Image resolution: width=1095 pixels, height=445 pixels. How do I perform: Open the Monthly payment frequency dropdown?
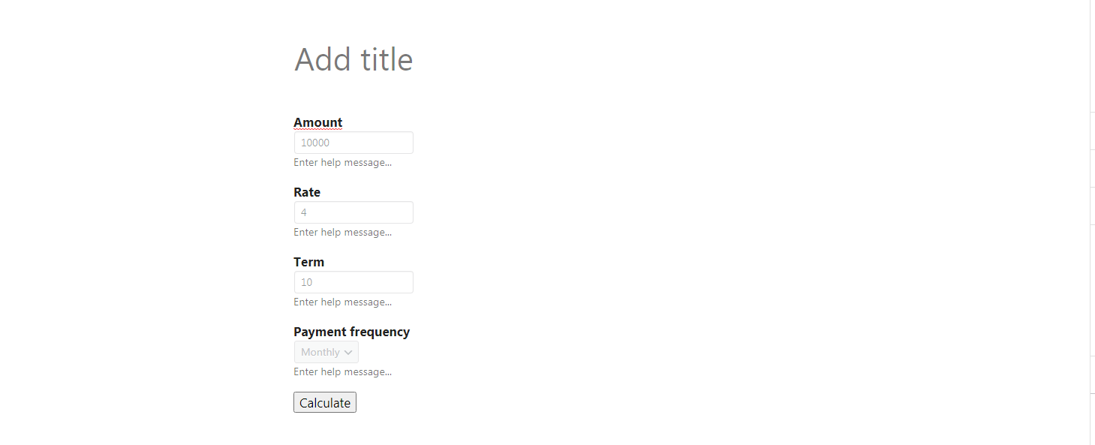point(321,352)
